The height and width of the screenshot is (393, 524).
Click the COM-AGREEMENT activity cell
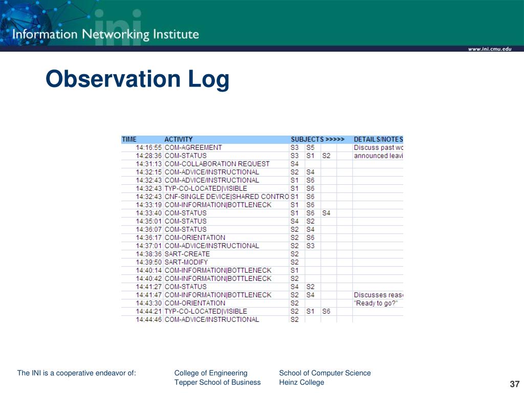click(x=193, y=148)
